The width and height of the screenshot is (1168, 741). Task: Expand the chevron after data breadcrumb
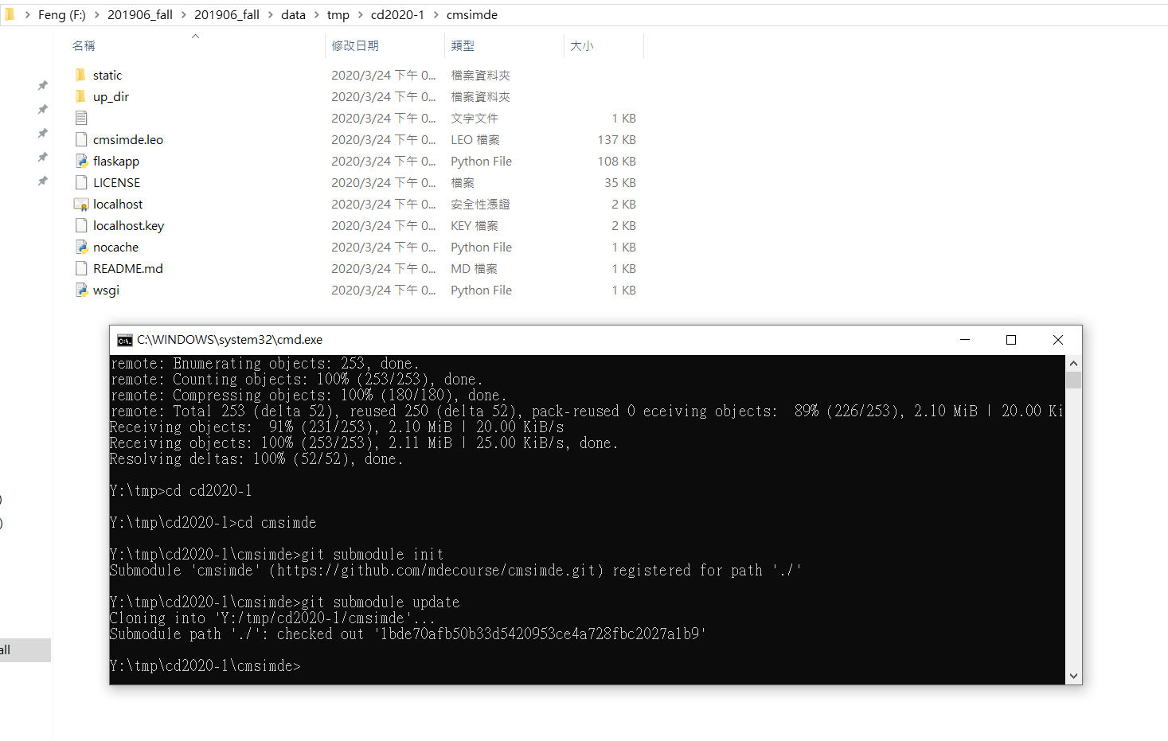pyautogui.click(x=317, y=15)
